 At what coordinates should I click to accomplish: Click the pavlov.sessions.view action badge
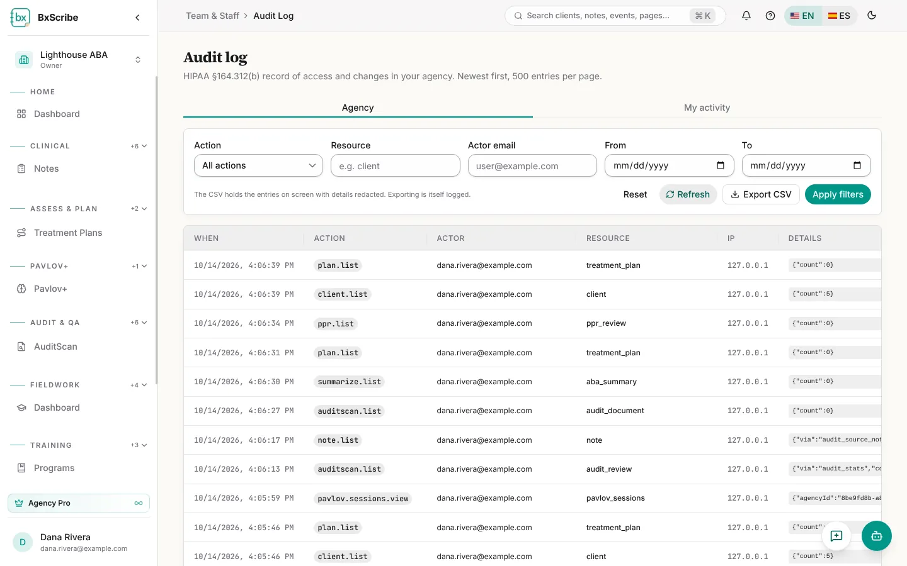click(x=363, y=499)
